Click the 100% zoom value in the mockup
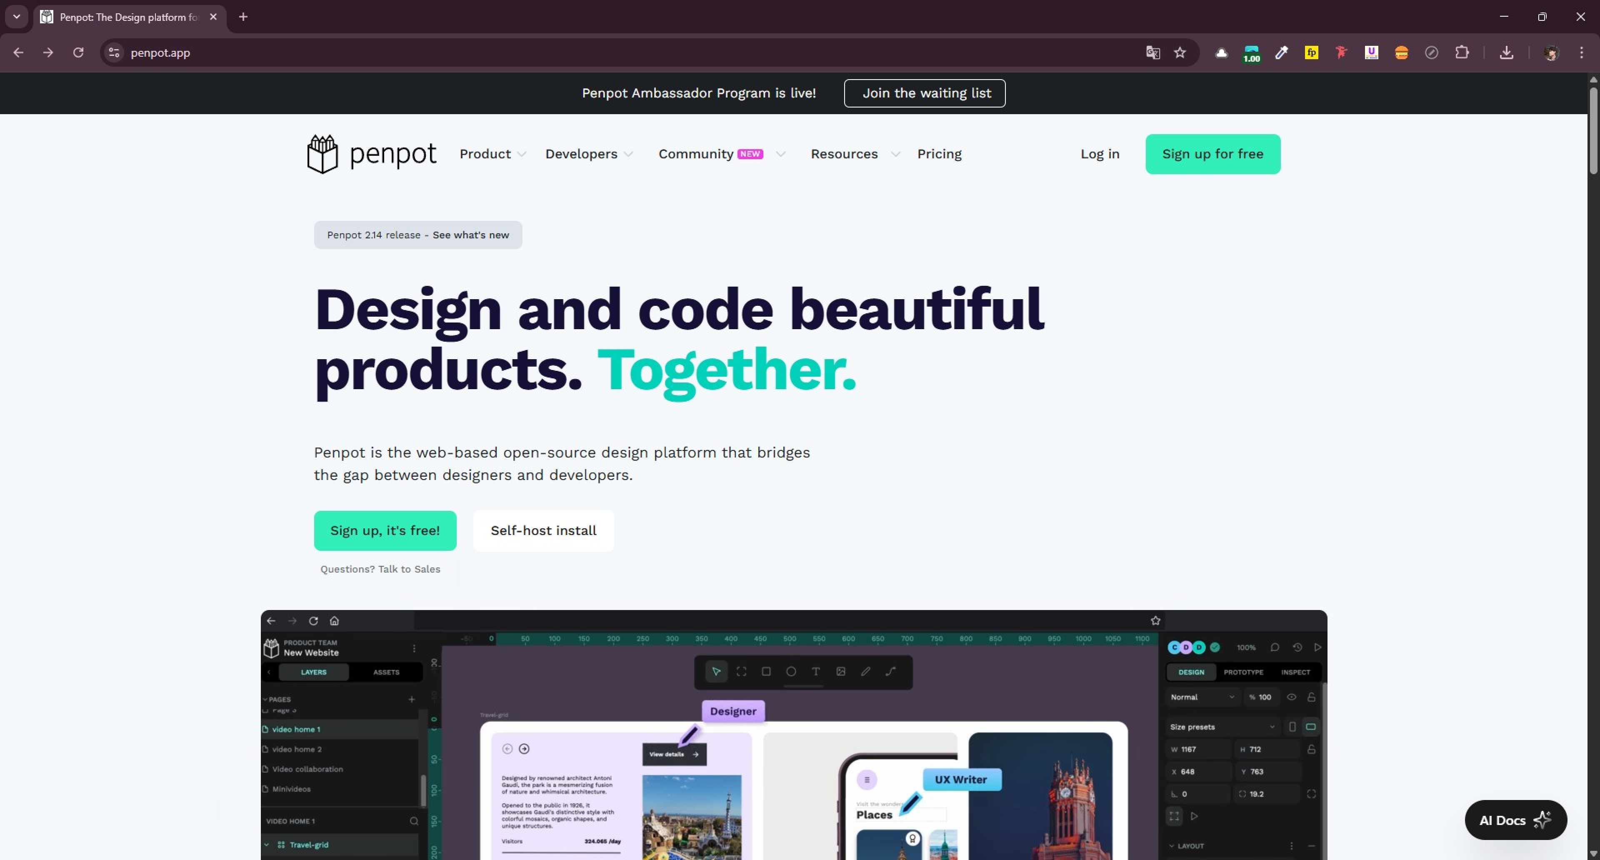 click(x=1246, y=647)
